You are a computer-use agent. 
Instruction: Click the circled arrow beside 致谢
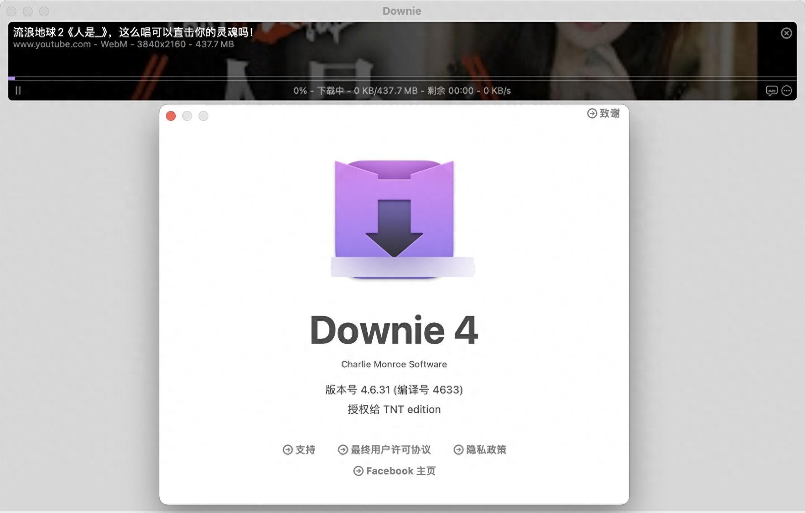pos(592,113)
